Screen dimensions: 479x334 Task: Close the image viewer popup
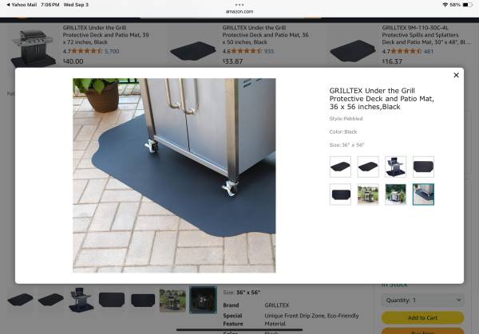456,75
